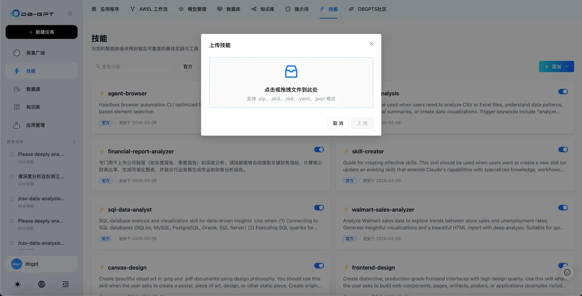Open frontend-design skill title
The width and height of the screenshot is (582, 296).
click(373, 268)
